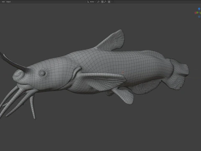Toggle the snapping magnet button
The height and width of the screenshot is (151, 201).
tap(102, 2)
